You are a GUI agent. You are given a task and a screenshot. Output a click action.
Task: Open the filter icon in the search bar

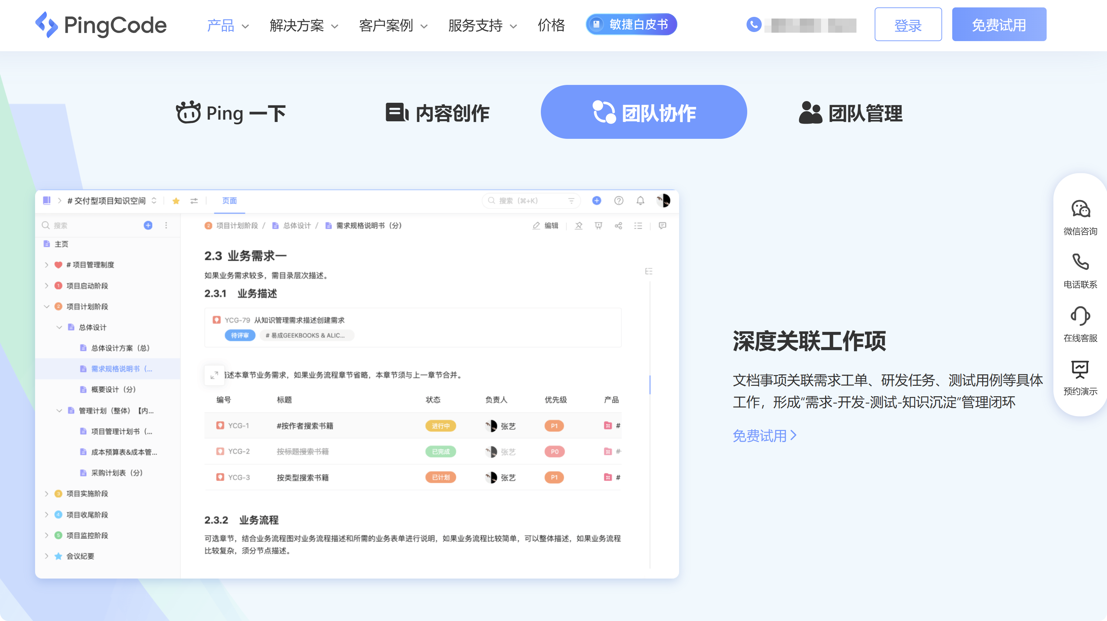pyautogui.click(x=572, y=200)
